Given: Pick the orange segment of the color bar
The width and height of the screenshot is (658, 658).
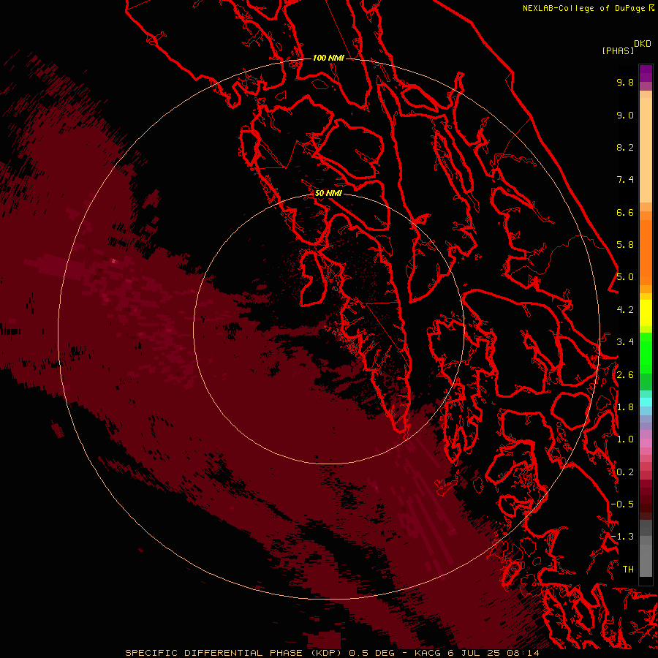Looking at the screenshot, I should [646, 253].
